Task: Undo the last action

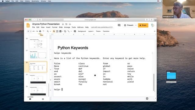Action: (34, 31)
